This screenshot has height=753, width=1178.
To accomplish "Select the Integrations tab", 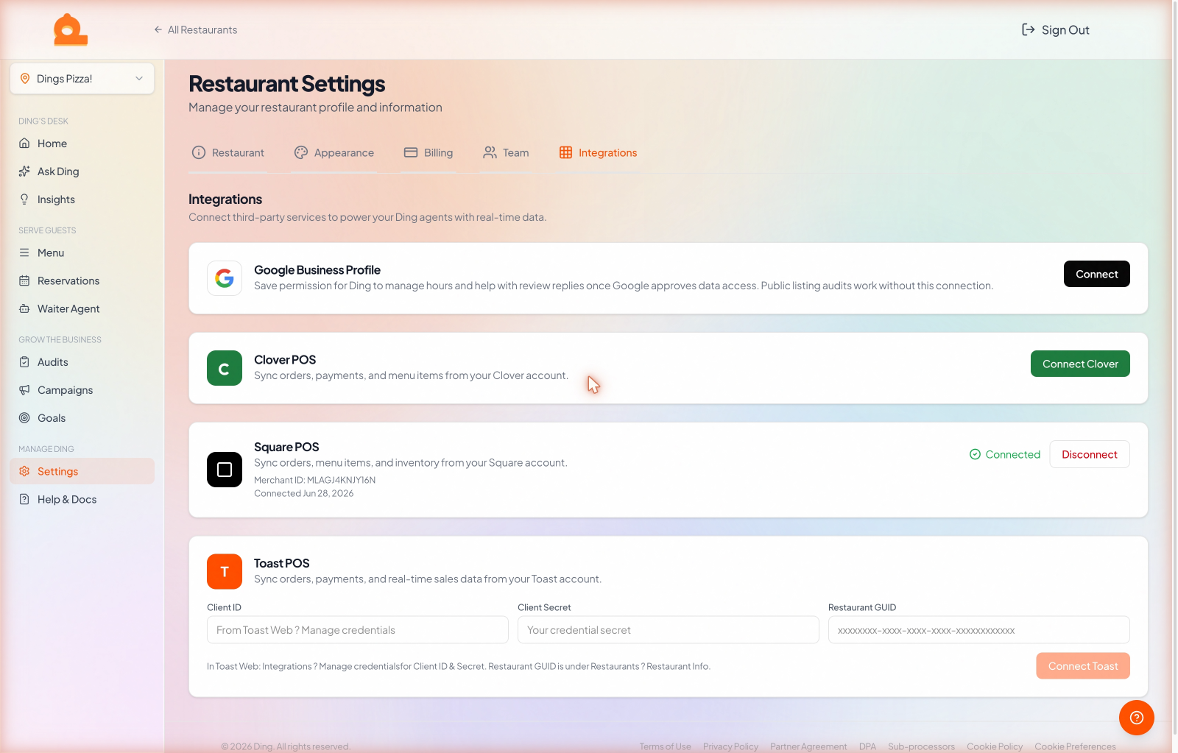I will point(598,152).
